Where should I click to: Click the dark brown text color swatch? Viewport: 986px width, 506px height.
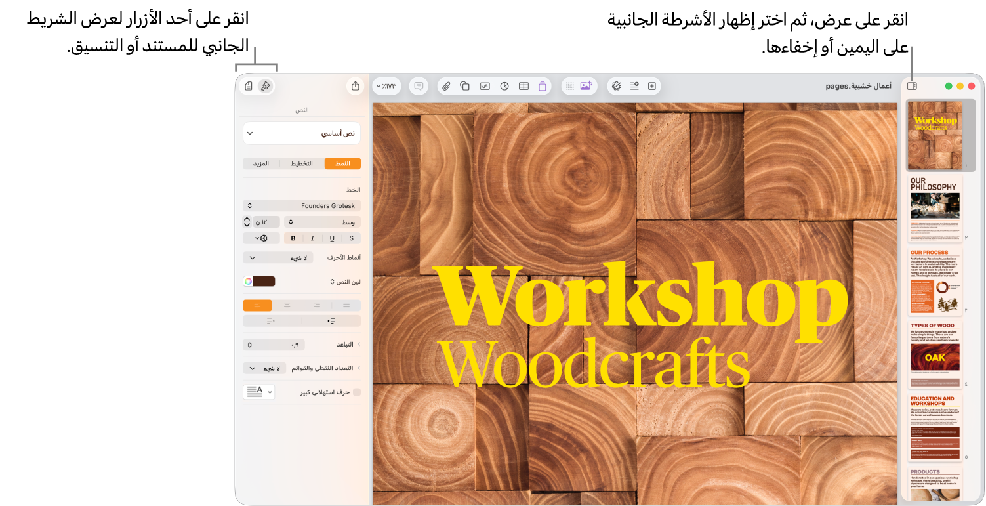point(264,282)
